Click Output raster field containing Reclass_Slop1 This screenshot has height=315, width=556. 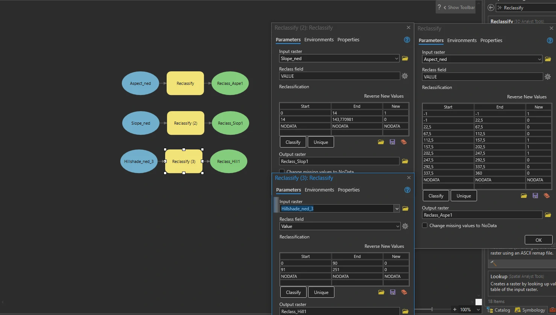(339, 161)
